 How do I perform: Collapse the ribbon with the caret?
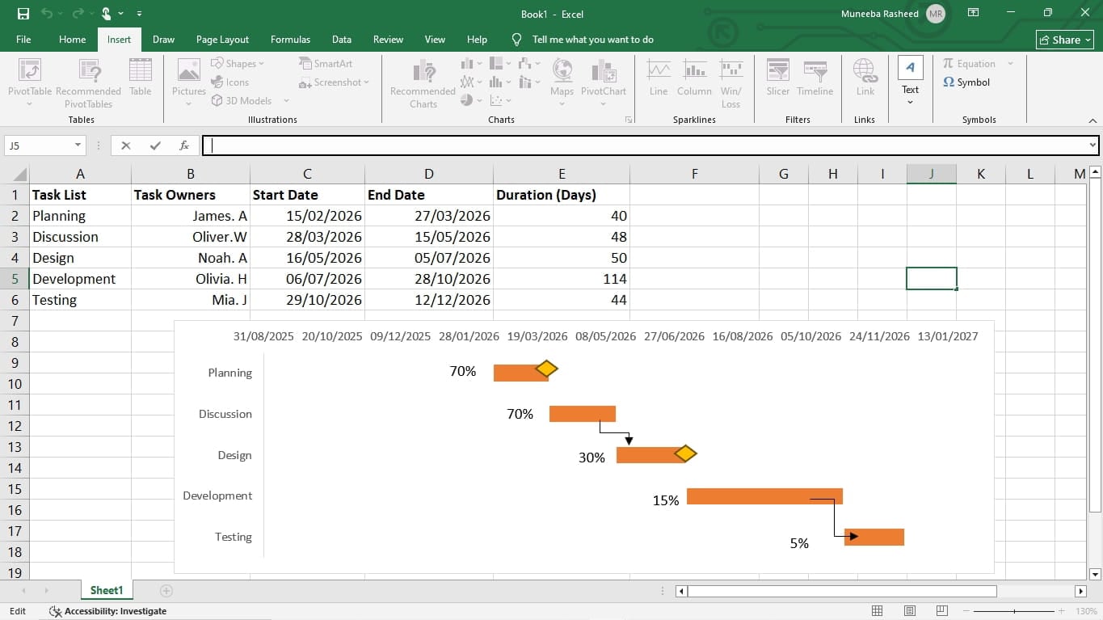pos(1092,120)
